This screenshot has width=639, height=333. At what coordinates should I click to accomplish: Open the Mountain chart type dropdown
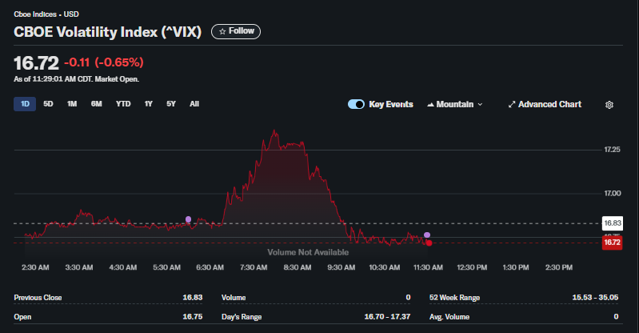point(455,105)
